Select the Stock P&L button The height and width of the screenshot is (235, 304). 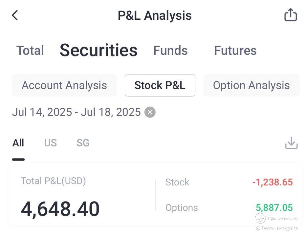click(x=160, y=85)
